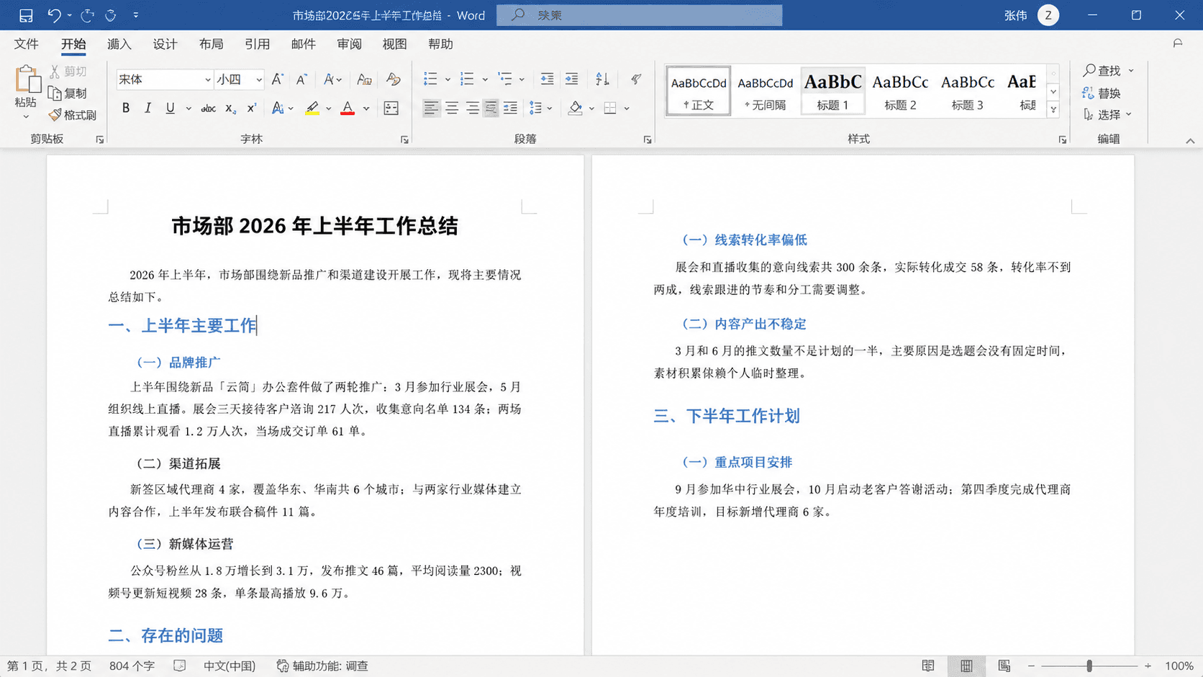The image size is (1203, 677).
Task: Apply the red font color
Action: pos(348,108)
